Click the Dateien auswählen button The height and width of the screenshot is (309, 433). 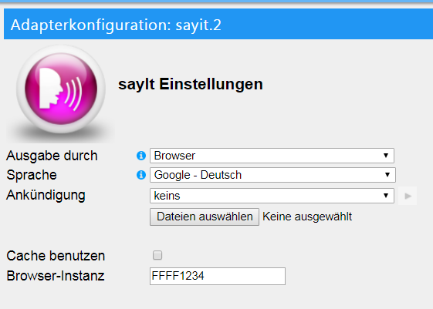click(205, 217)
